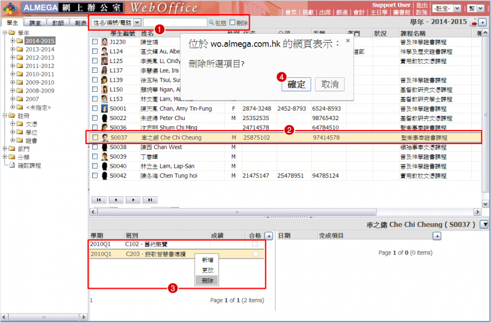Sort by the 學生編號 column header
The height and width of the screenshot is (323, 491).
click(x=123, y=33)
